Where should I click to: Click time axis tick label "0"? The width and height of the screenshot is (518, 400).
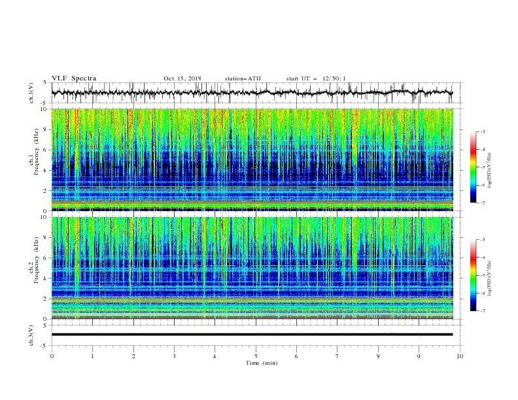click(x=52, y=356)
